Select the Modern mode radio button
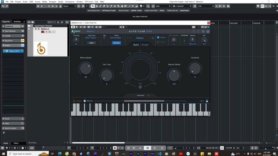Screen dimensions: 278x156 pyautogui.click(x=158, y=37)
